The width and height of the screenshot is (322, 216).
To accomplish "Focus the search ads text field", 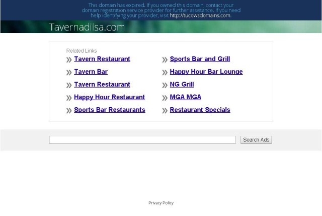I will pos(142,140).
